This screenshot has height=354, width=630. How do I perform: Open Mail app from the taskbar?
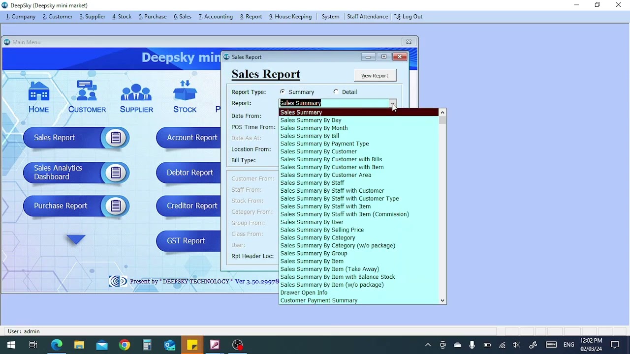[x=102, y=345]
